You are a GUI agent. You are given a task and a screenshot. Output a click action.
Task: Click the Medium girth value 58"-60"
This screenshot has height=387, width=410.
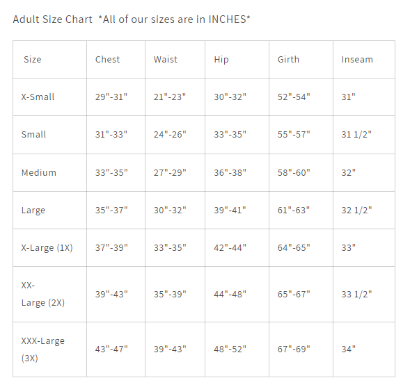[294, 172]
